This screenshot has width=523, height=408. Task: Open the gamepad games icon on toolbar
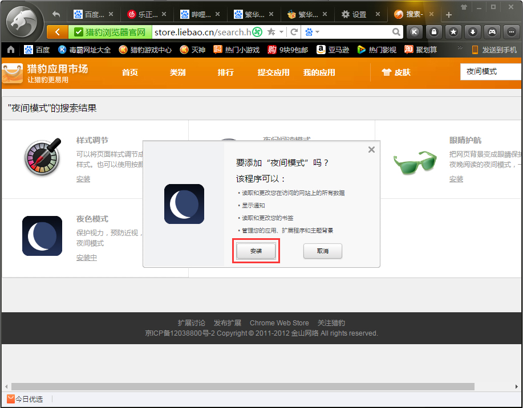tap(492, 32)
